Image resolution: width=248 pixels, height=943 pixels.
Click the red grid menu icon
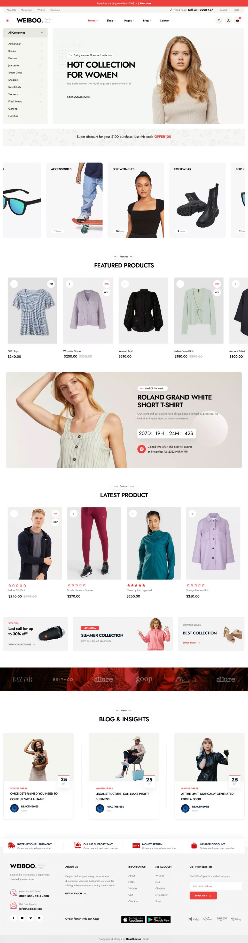point(7,20)
